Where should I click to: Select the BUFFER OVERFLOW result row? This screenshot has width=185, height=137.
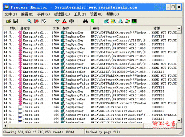(90, 115)
